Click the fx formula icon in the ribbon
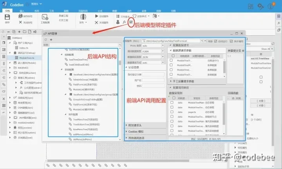Viewport: 282px width, 169px height. (124, 22)
